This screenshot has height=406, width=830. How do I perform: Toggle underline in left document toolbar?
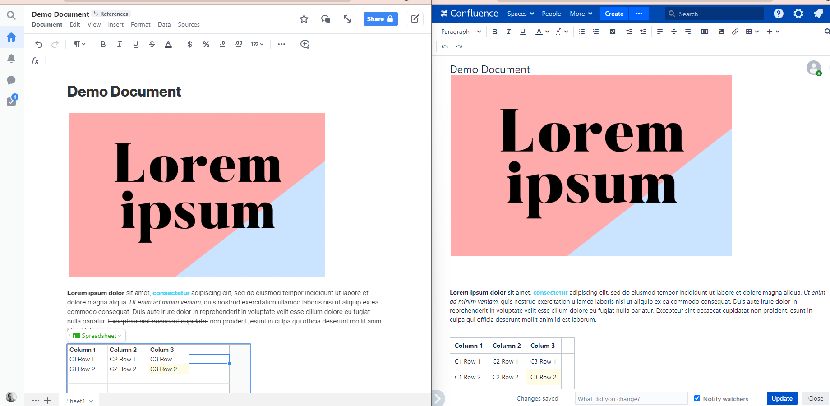[136, 44]
